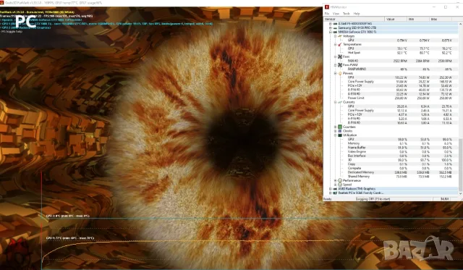Click the HWMonitor scrollbar up arrow
This screenshot has width=463, height=270.
coord(461,23)
